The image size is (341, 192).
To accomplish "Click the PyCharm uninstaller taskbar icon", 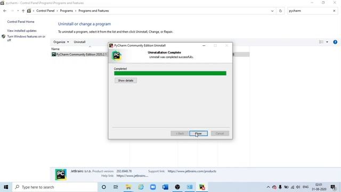I will pos(202,187).
